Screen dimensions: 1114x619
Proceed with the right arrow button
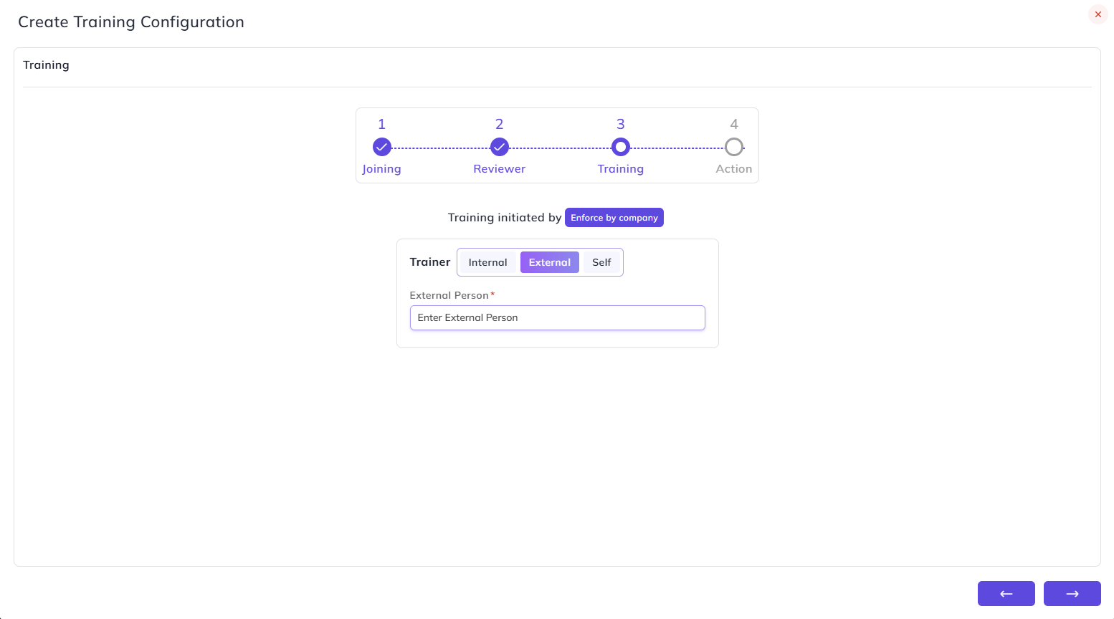[1072, 593]
